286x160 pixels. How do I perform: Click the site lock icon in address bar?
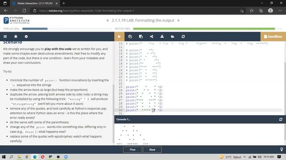35,11
